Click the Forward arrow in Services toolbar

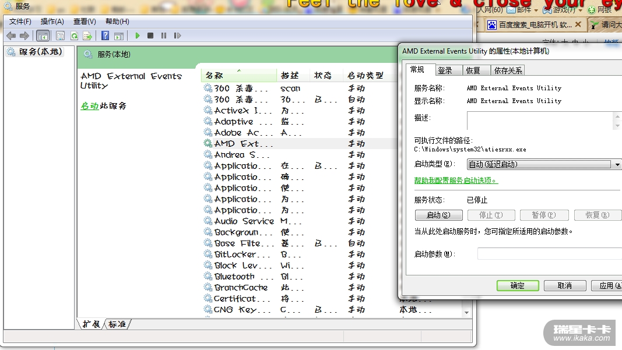24,36
